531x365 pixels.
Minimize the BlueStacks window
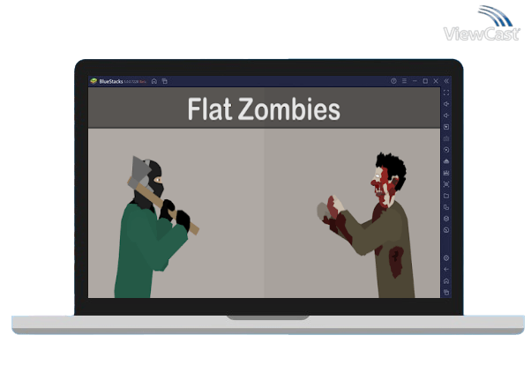[415, 81]
